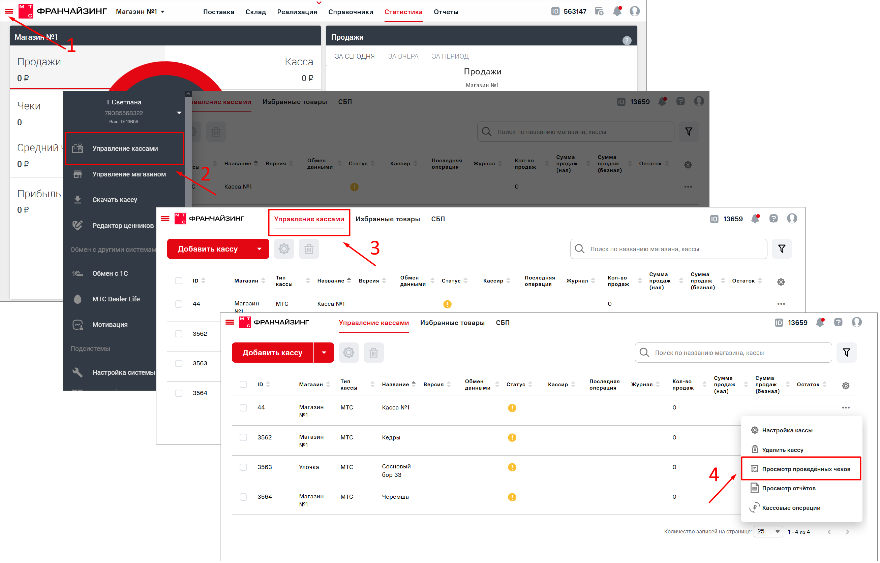Image resolution: width=880 pixels, height=563 pixels.
Task: Click filter funnel button in front window
Action: pos(847,353)
